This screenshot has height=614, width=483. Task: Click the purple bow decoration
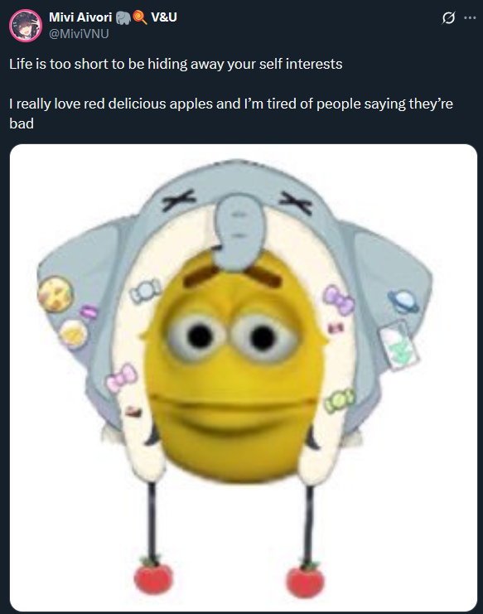click(339, 300)
